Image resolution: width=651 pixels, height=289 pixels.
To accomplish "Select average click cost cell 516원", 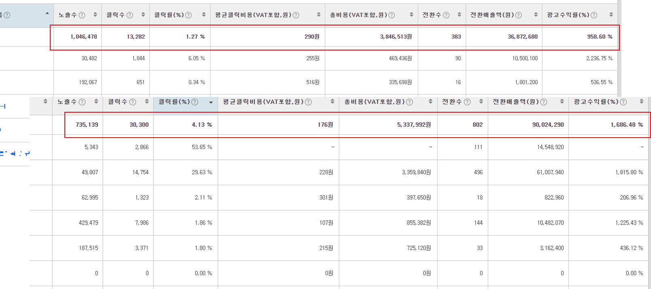I will click(x=313, y=82).
